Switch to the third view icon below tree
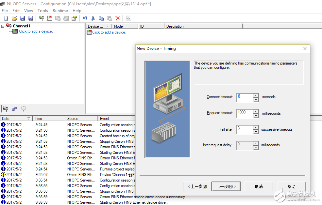 click(x=24, y=109)
